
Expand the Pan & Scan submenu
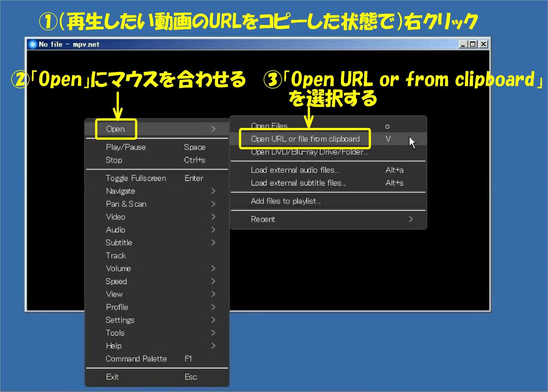tap(125, 204)
